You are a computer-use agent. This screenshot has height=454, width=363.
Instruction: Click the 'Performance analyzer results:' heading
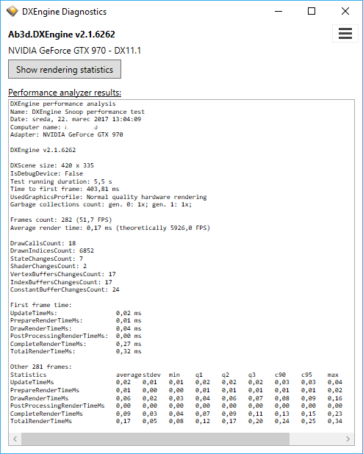pos(65,93)
